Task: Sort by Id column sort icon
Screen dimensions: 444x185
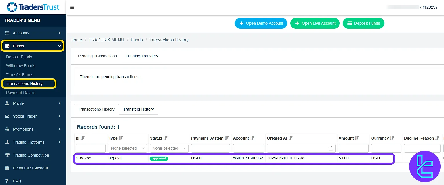Action: click(83, 138)
